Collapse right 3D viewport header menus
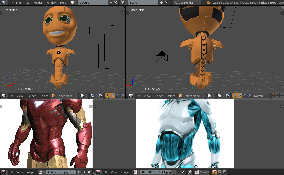284x175 pixels. (x=139, y=96)
